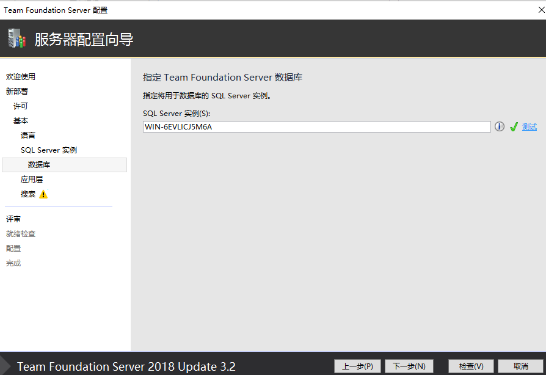Open the 基本 step
The width and height of the screenshot is (546, 375).
(21, 120)
